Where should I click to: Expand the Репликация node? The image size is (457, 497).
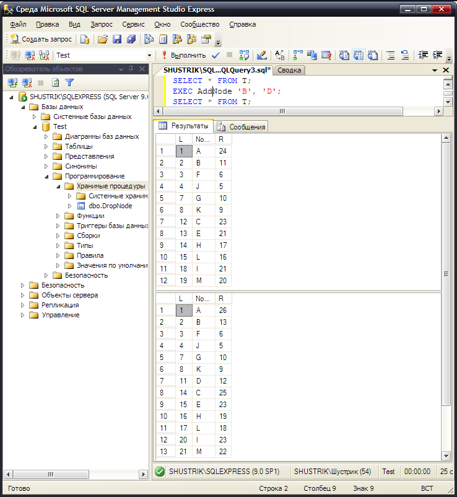(22, 306)
